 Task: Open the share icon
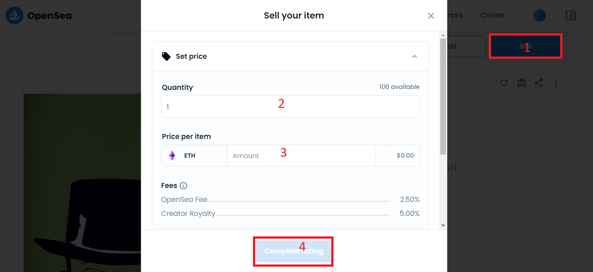click(539, 83)
